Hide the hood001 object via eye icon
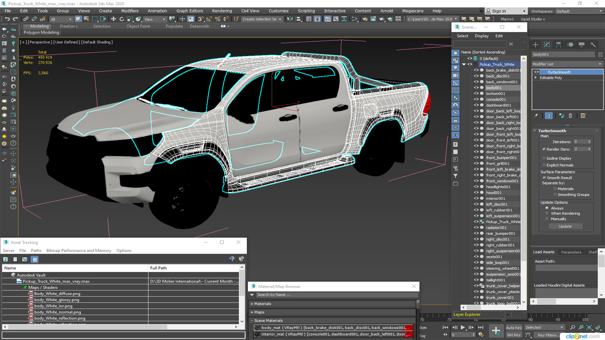This screenshot has width=605, height=340. tap(476, 193)
